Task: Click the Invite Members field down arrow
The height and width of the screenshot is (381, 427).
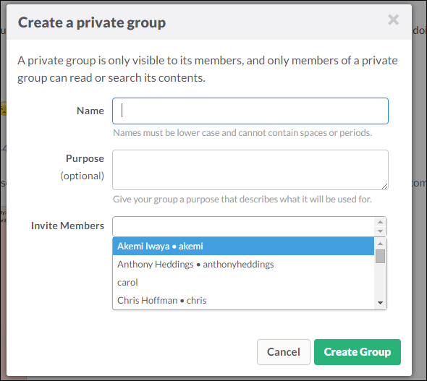Action: 381,231
